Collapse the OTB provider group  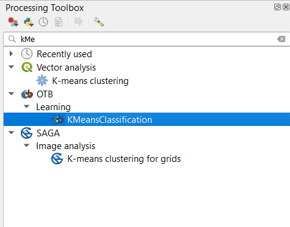click(12, 94)
